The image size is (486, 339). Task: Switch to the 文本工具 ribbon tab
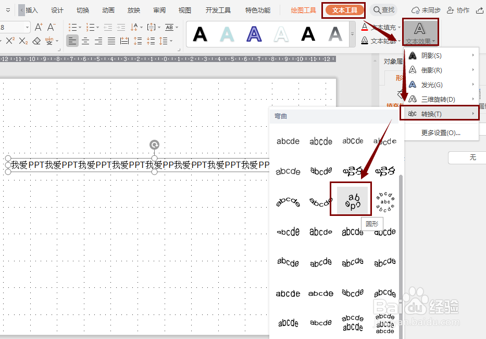(344, 10)
